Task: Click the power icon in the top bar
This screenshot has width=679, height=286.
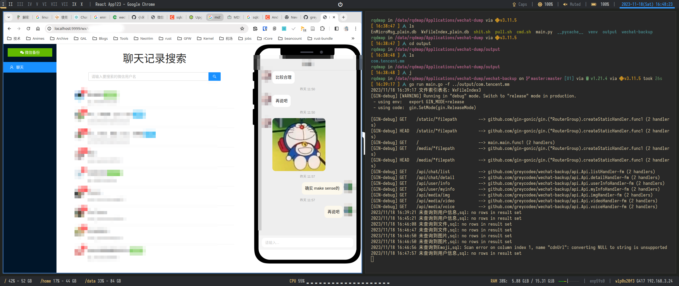Action: 340,4
